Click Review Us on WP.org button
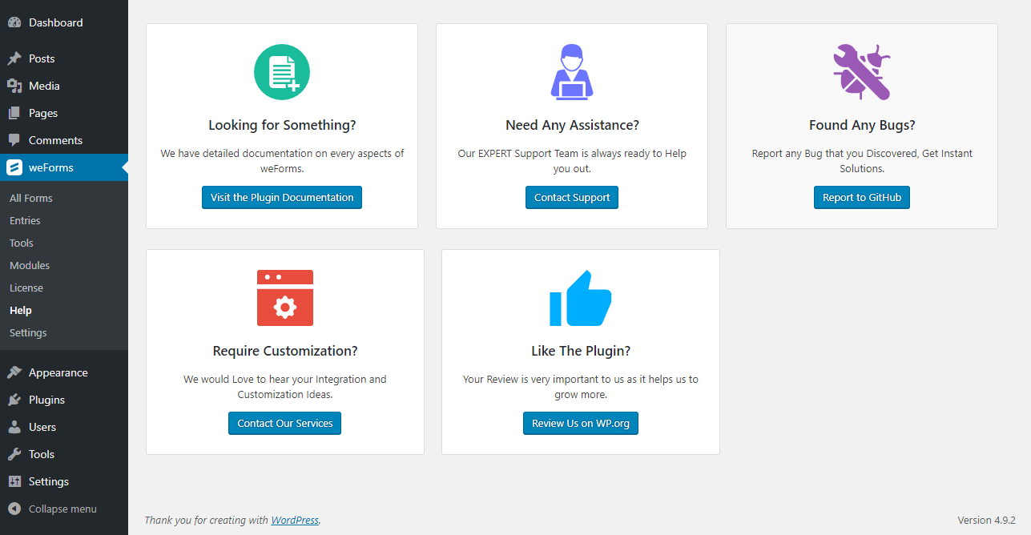1031x535 pixels. [581, 424]
